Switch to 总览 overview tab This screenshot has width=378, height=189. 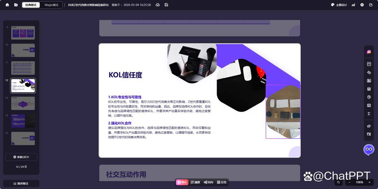tap(222, 182)
